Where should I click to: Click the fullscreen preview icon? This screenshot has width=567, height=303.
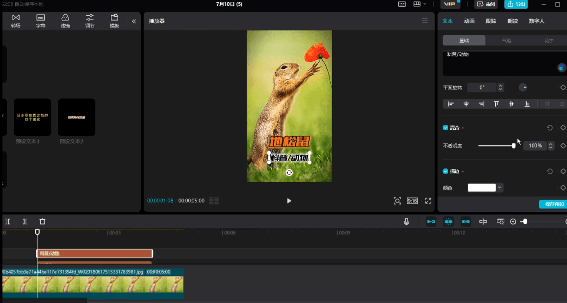428,201
